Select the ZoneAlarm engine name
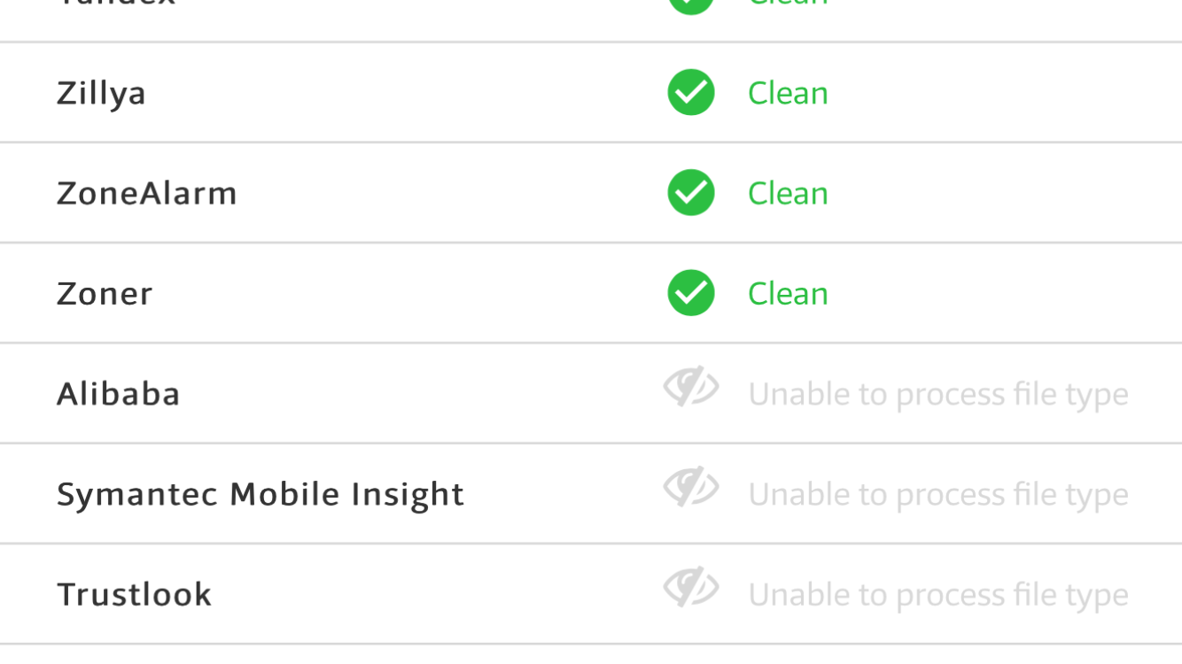Image resolution: width=1182 pixels, height=664 pixels. [147, 193]
